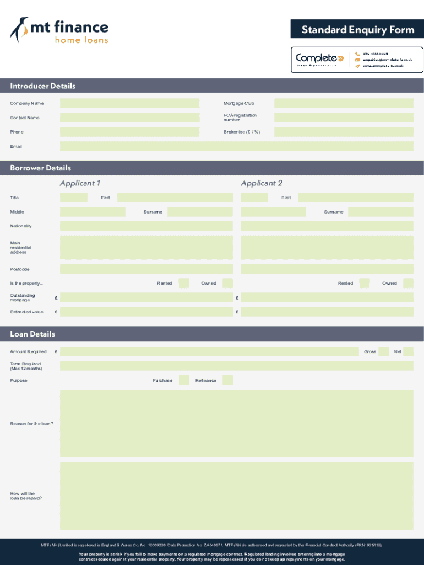Select Purchase as loan purpose
The width and height of the screenshot is (424, 565).
(184, 380)
